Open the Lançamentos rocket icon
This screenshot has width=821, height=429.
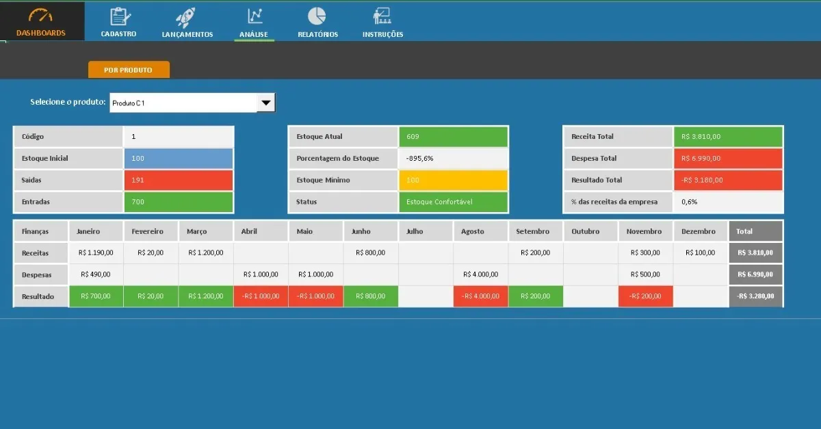[186, 16]
